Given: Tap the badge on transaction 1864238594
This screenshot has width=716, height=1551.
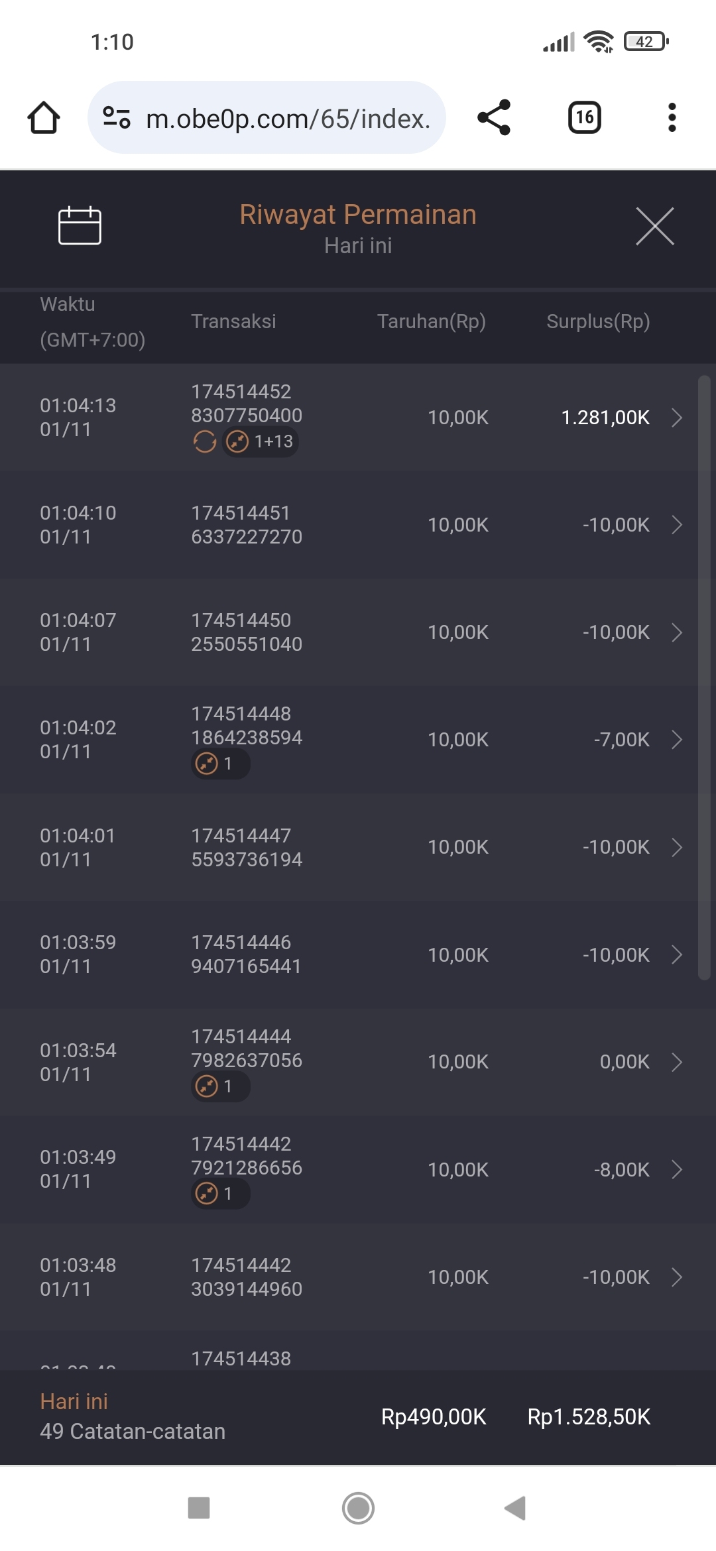Looking at the screenshot, I should [219, 764].
